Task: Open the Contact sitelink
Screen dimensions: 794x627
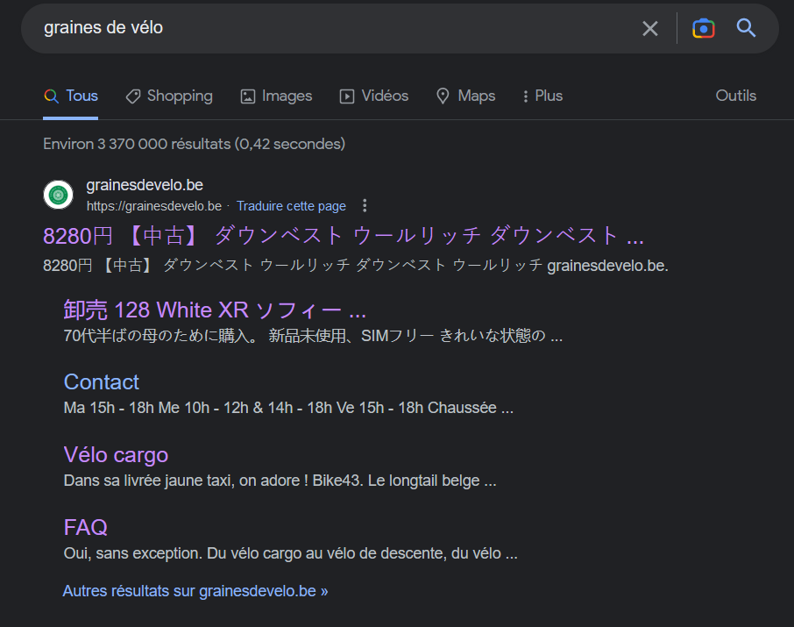Action: click(101, 382)
